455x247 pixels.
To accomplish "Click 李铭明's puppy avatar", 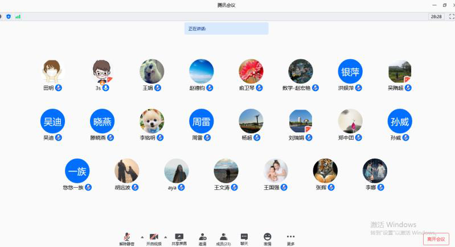I will 151,121.
